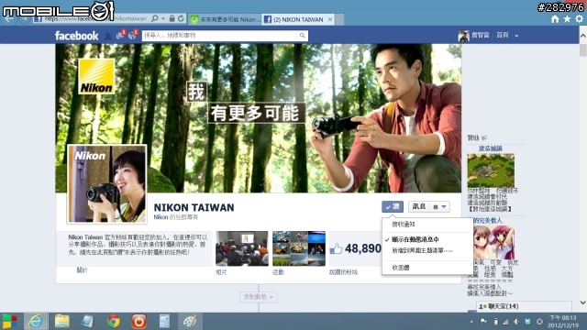Open the user profile name link
This screenshot has height=330, width=587.
coord(481,35)
